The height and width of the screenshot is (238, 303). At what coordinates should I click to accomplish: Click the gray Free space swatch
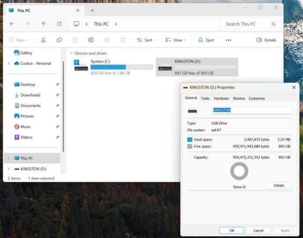[x=190, y=147]
